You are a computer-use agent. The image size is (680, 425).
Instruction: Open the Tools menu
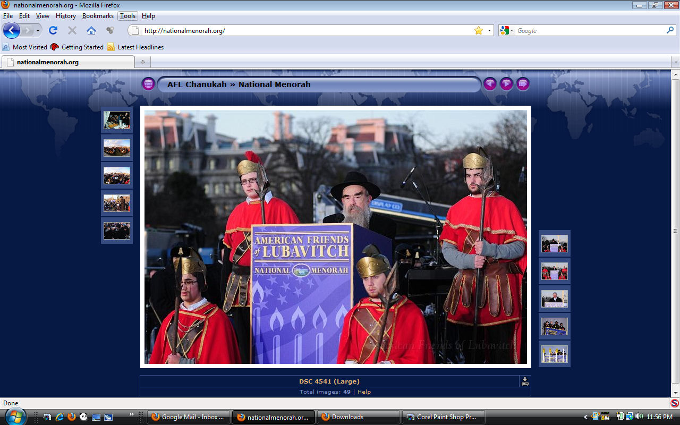[127, 16]
